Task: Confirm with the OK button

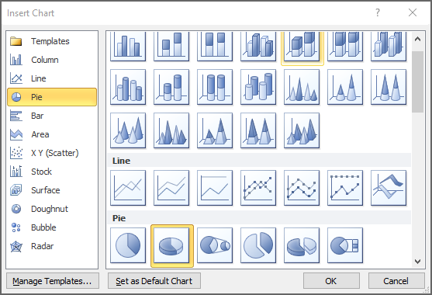Action: 331,281
